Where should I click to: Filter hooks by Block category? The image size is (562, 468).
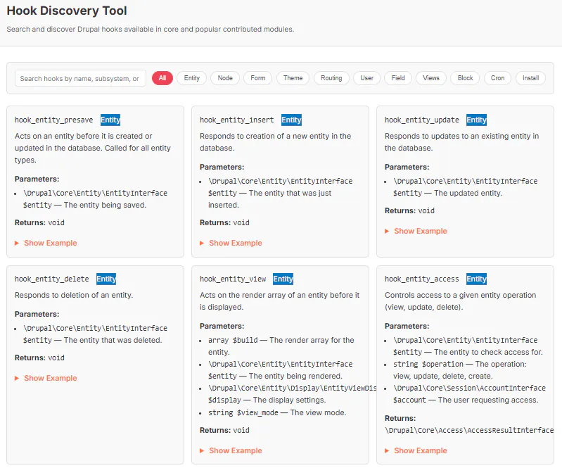tap(465, 78)
